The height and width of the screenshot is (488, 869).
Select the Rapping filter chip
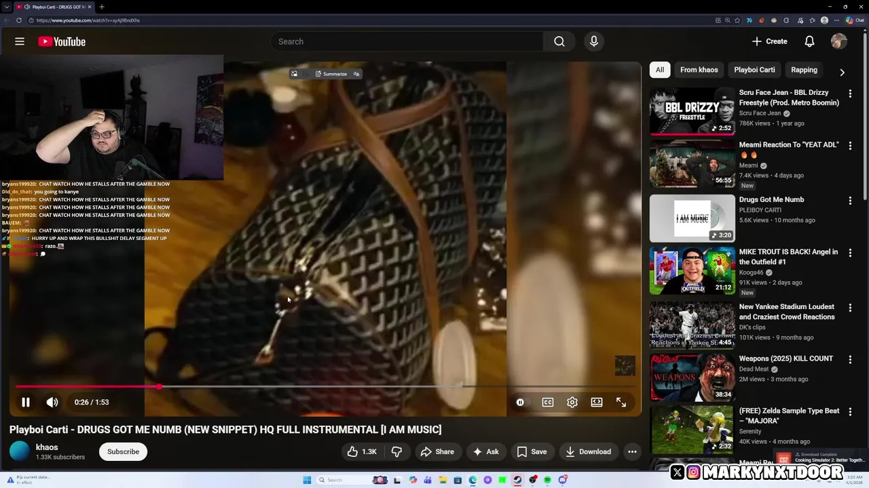(804, 70)
